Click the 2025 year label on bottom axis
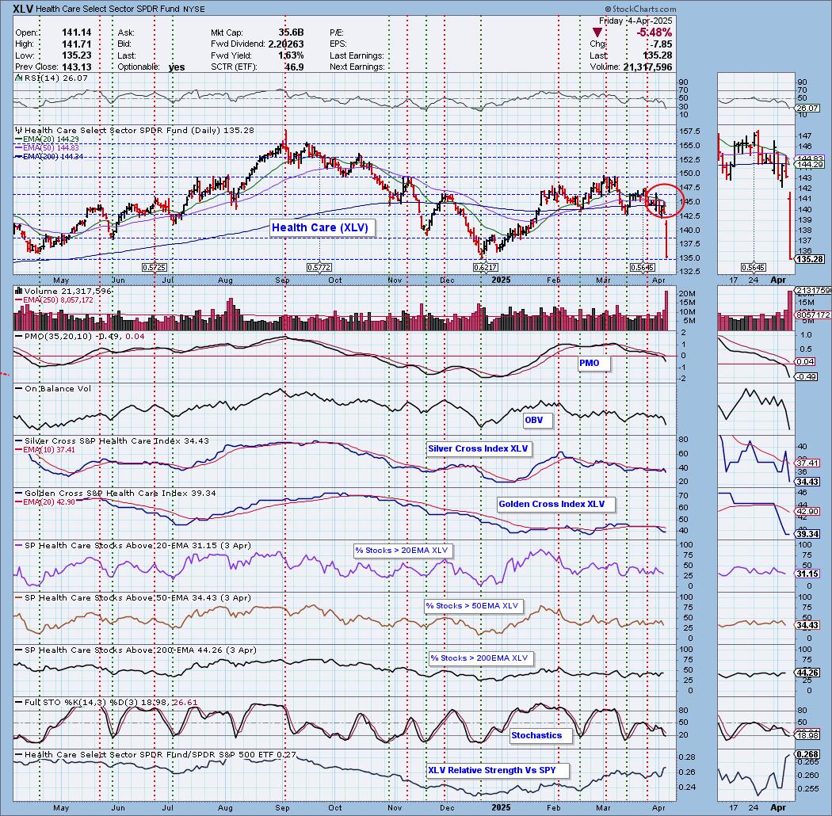Screen dimensions: 832x816 point(501,807)
